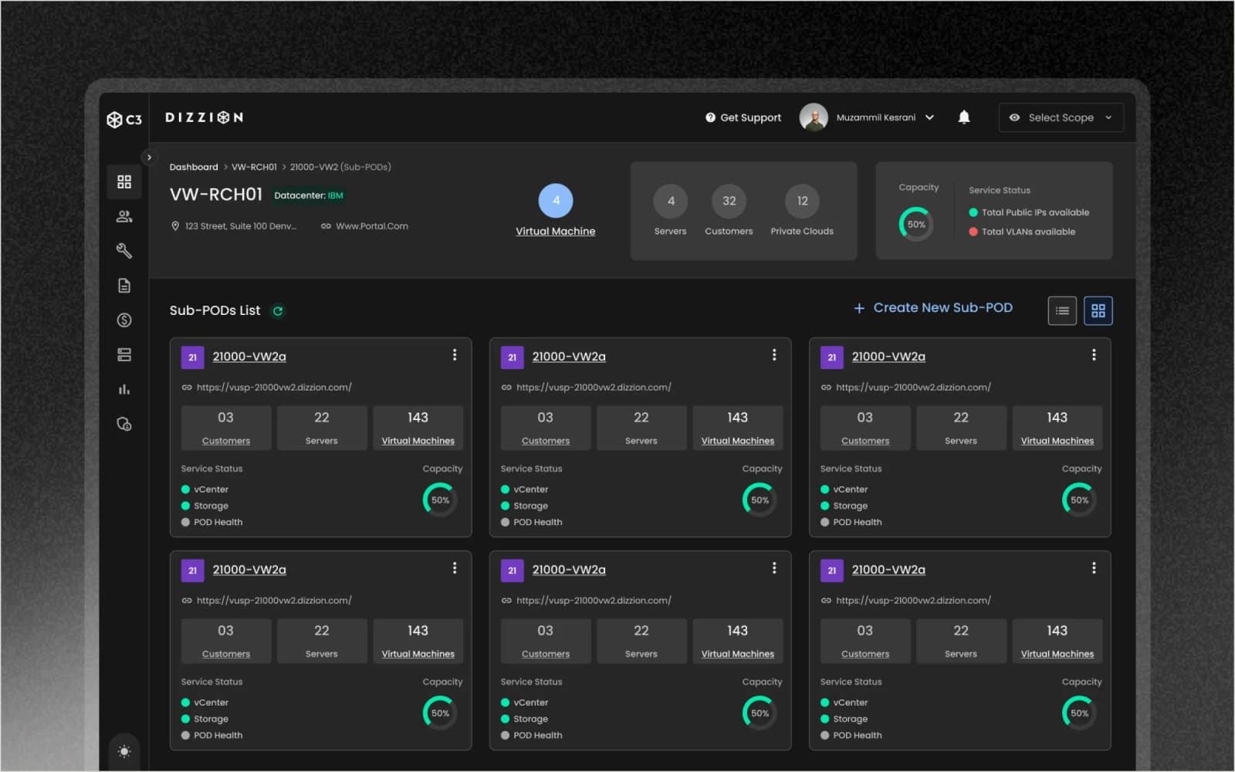Click the Servers count circle showing 4
This screenshot has height=772, width=1235.
coord(671,201)
